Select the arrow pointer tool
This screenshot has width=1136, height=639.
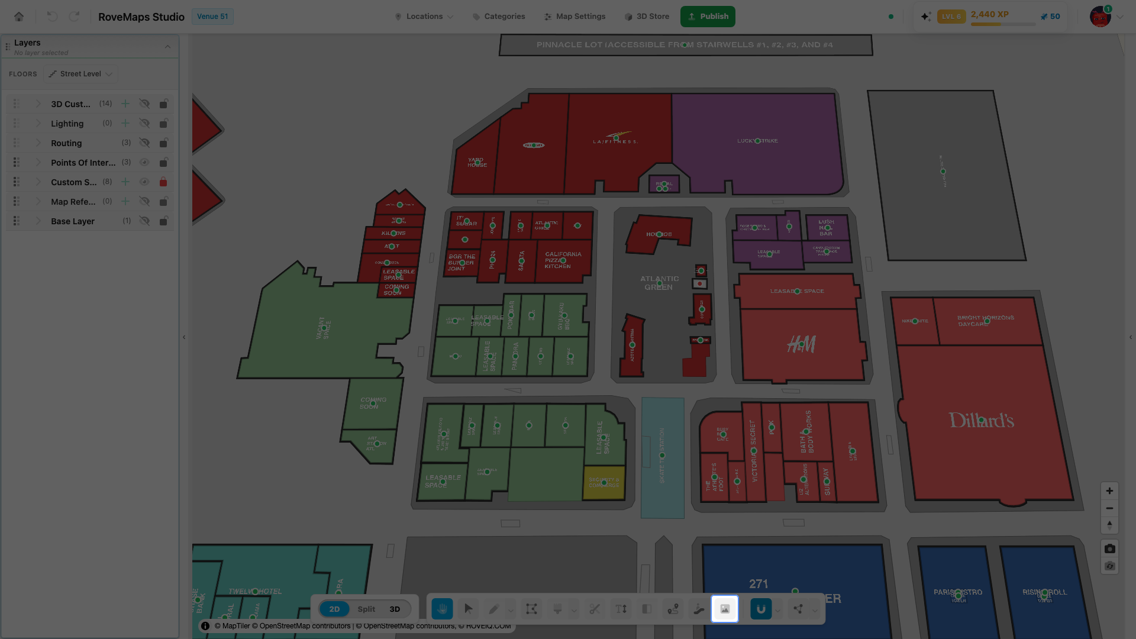pyautogui.click(x=469, y=609)
